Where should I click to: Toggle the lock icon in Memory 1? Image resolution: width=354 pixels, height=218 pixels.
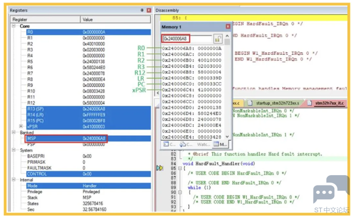point(218,39)
